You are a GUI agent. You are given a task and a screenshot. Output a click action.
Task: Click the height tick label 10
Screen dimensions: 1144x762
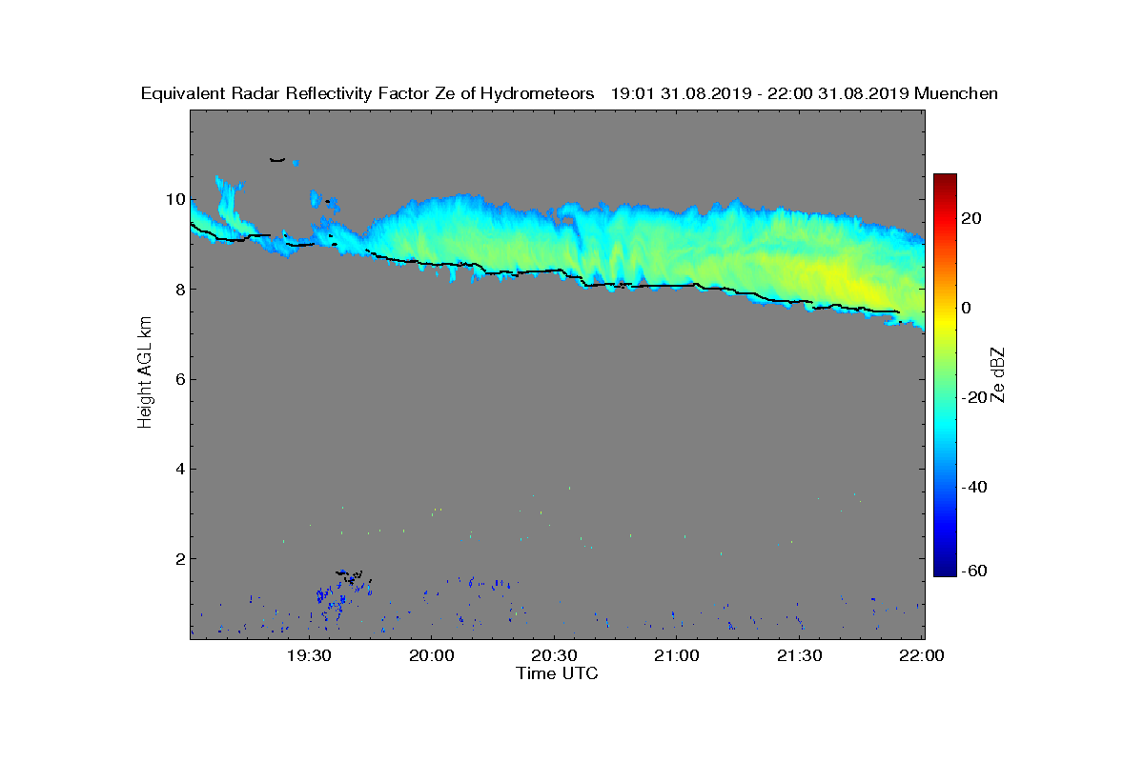point(174,200)
